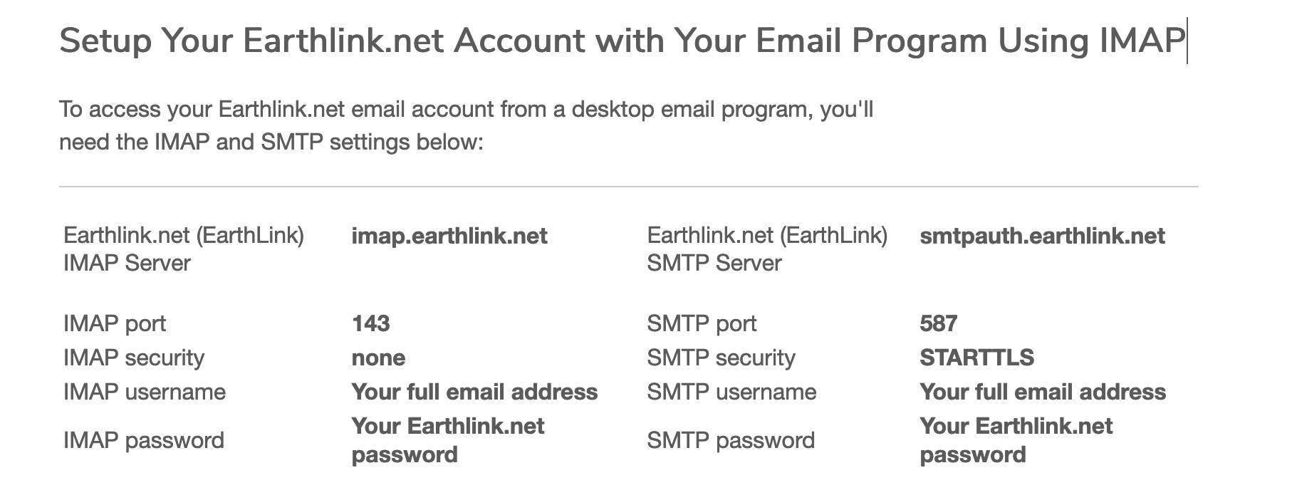Select the imap.earthlink.net server value
Image resolution: width=1292 pixels, height=500 pixels.
point(449,236)
